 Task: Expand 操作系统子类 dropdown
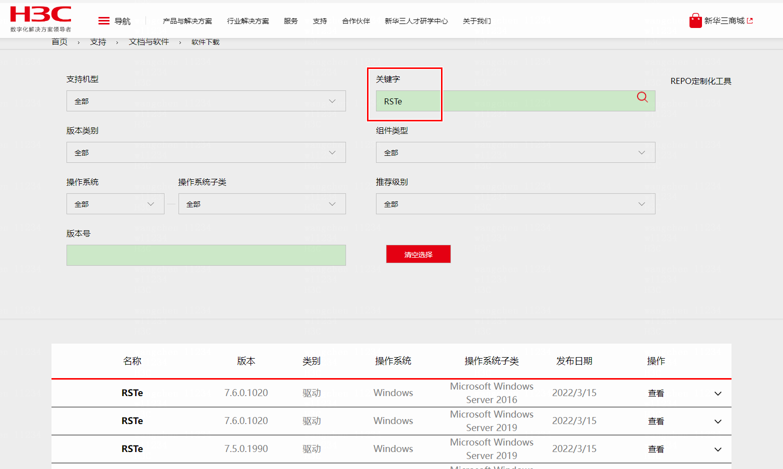pyautogui.click(x=262, y=204)
